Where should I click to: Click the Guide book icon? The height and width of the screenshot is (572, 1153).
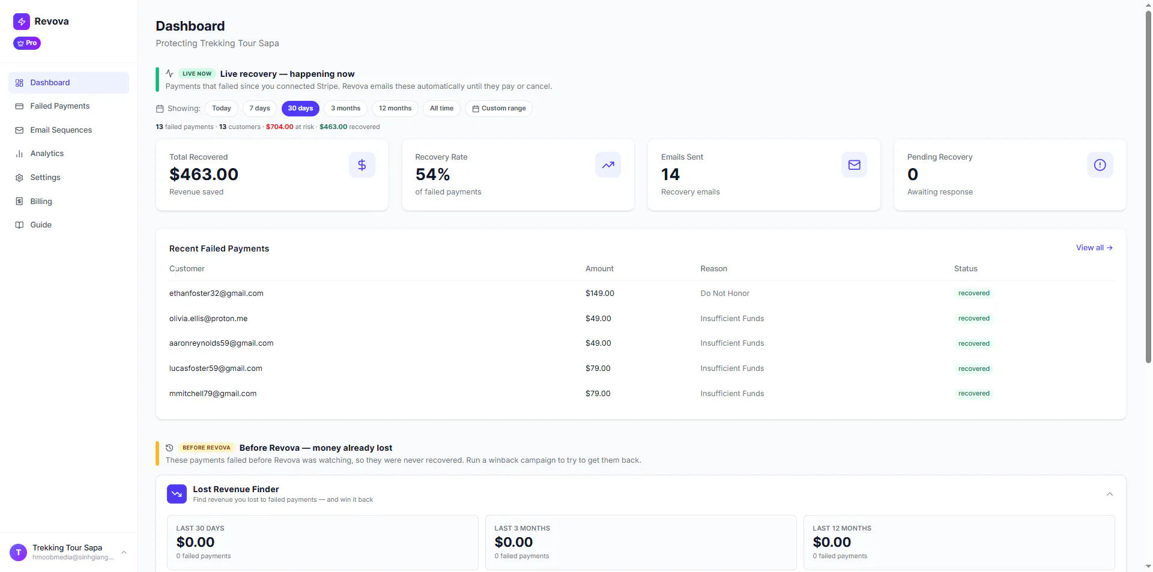19,225
